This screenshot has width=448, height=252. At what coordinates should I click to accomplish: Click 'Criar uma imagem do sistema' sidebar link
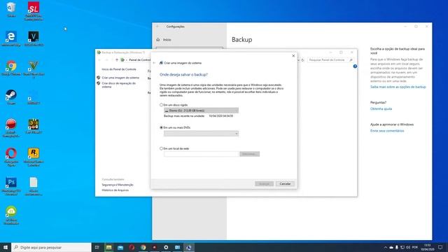point(120,78)
